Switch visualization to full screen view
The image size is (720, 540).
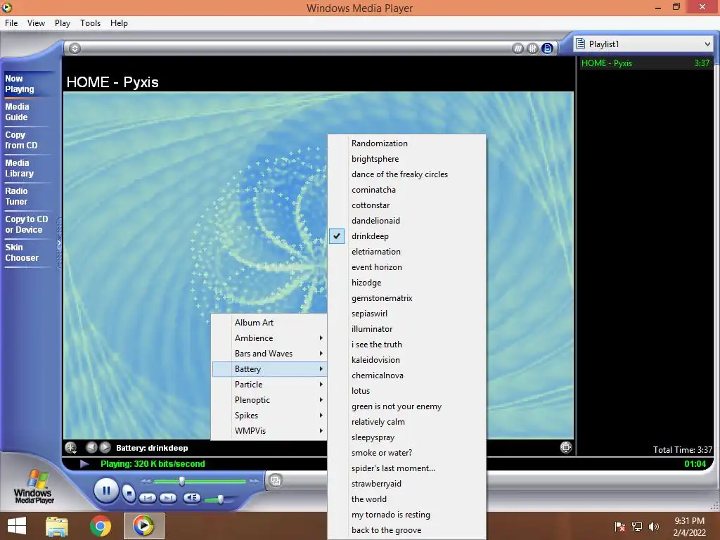pos(566,447)
